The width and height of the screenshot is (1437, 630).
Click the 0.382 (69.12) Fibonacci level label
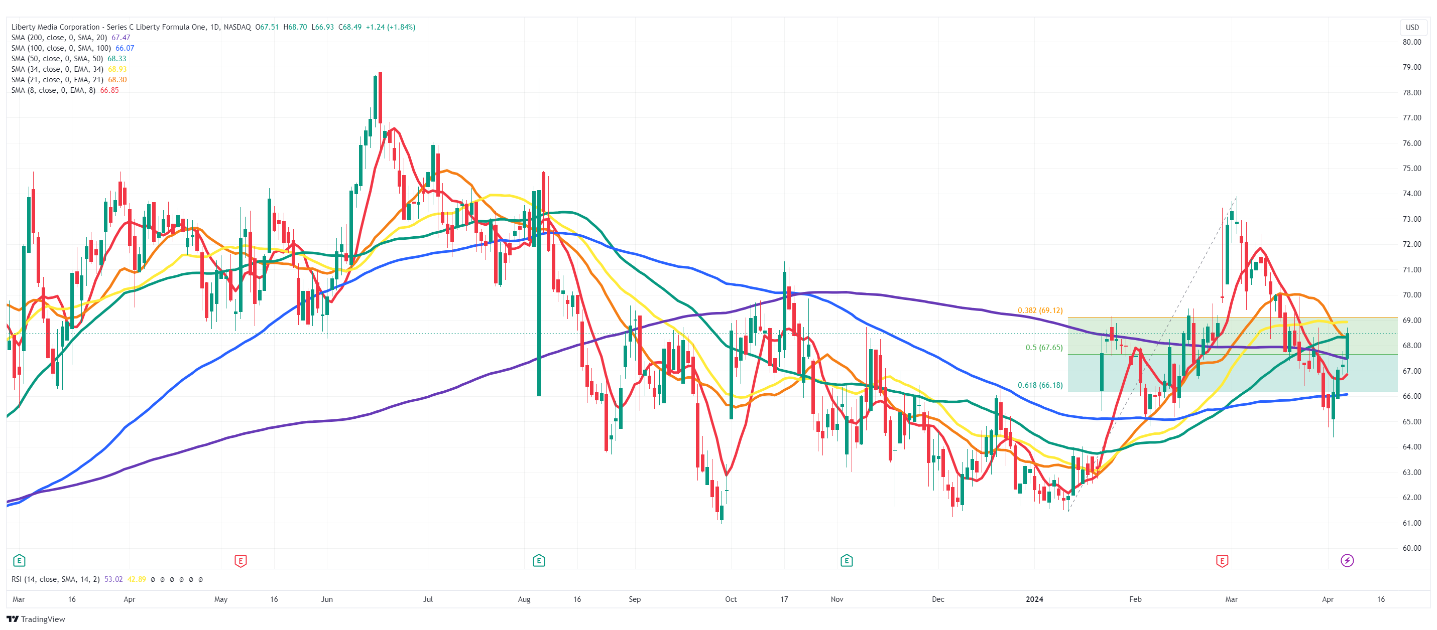point(1040,310)
